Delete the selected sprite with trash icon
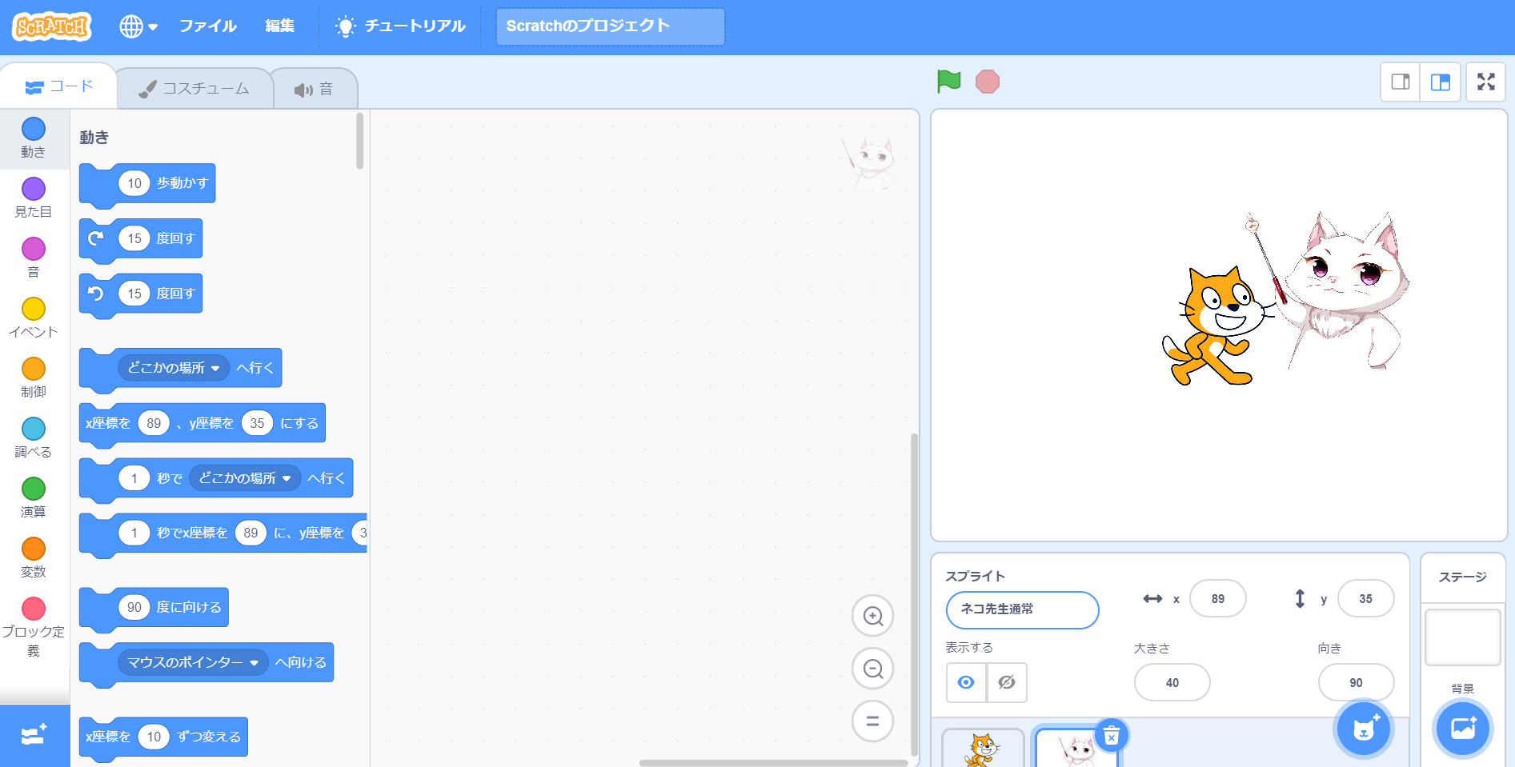1515x767 pixels. pyautogui.click(x=1111, y=736)
